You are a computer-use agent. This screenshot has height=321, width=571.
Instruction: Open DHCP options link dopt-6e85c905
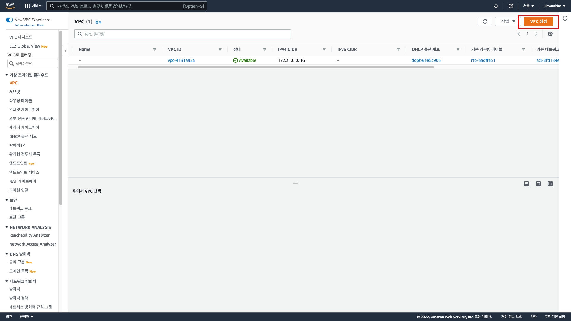coord(426,60)
